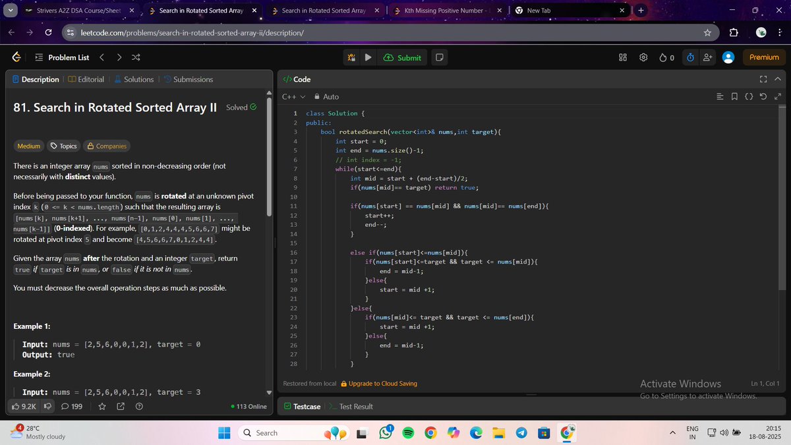Open the Problem List panel
The width and height of the screenshot is (791, 445).
(62, 57)
